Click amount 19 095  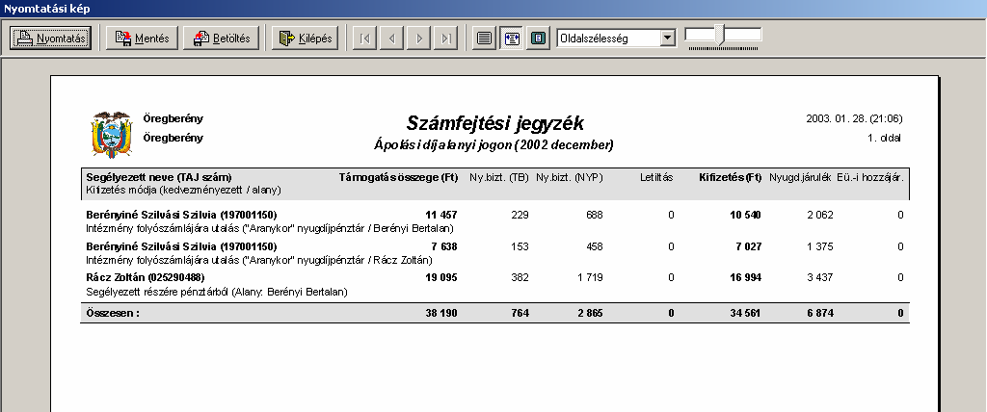(440, 277)
